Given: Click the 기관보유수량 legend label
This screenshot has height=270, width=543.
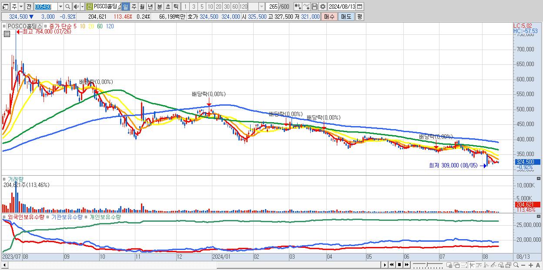Looking at the screenshot, I should (67, 217).
